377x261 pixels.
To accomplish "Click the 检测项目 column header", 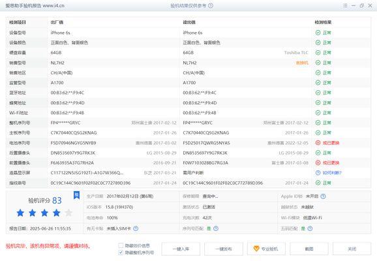I will tap(18, 22).
